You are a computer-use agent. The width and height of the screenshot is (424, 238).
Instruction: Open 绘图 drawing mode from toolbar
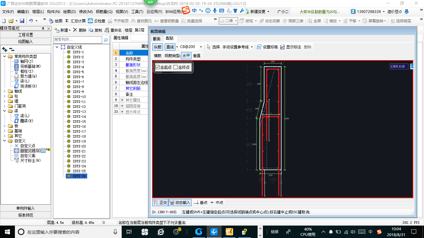coord(56,21)
